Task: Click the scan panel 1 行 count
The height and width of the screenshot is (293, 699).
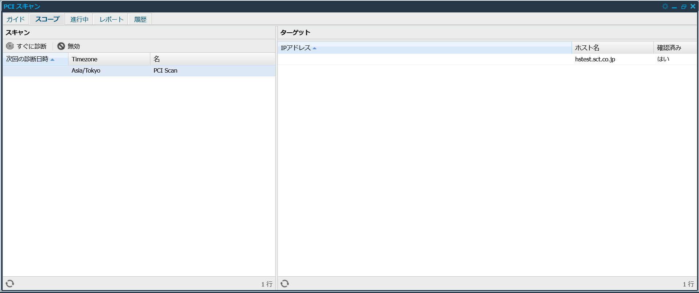Action: click(x=267, y=284)
